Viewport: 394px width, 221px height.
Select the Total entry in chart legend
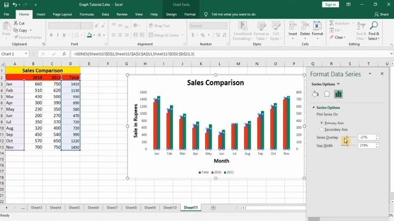204,172
